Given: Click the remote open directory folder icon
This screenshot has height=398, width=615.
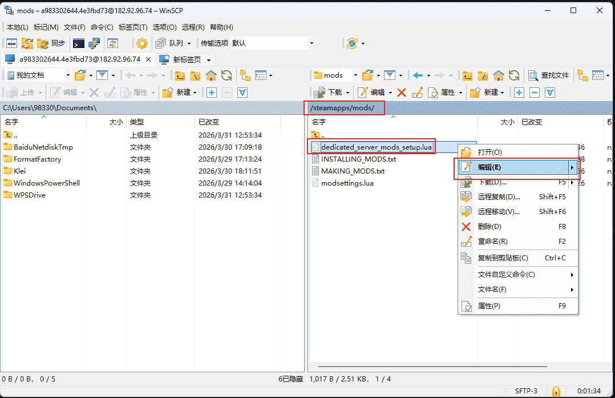Looking at the screenshot, I should pos(367,75).
